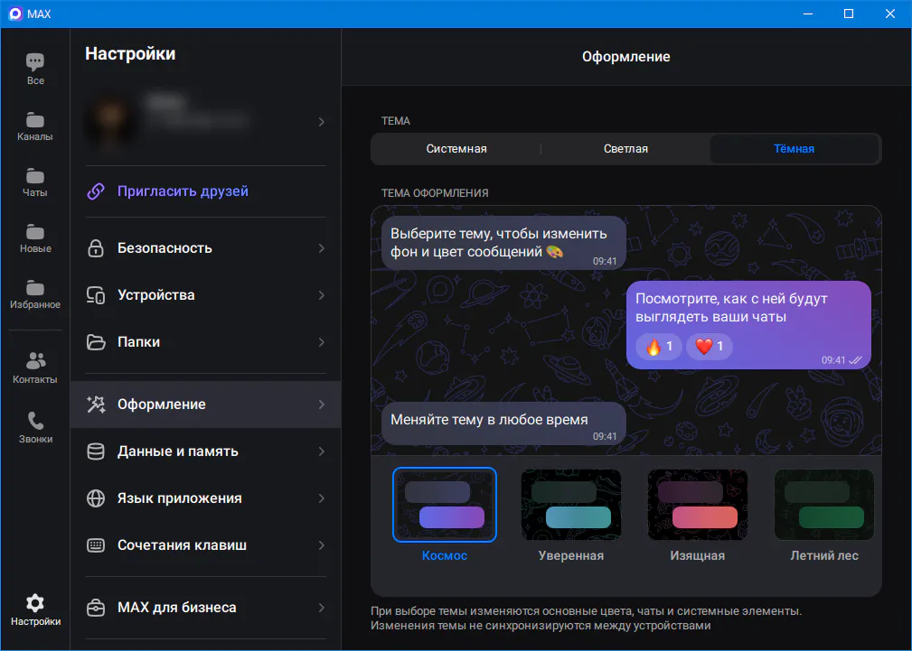Choose the Изящная pink theme swatch
Viewport: 912px width, 651px height.
[698, 505]
